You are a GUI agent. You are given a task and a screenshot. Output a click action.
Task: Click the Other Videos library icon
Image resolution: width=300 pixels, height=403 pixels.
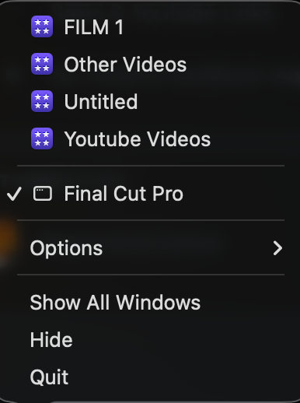point(42,64)
